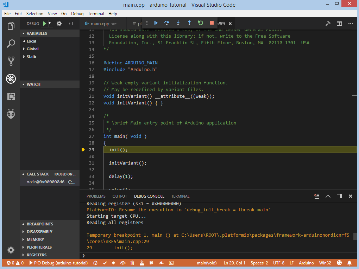Select the Debug view icon
Viewport: 359px width, 269px height.
coord(11,79)
